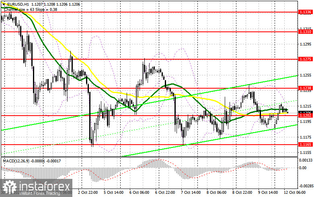This screenshot has height=197, width=314.
Task: Click the Channel size = 63 Slope label
Action: (31, 9)
